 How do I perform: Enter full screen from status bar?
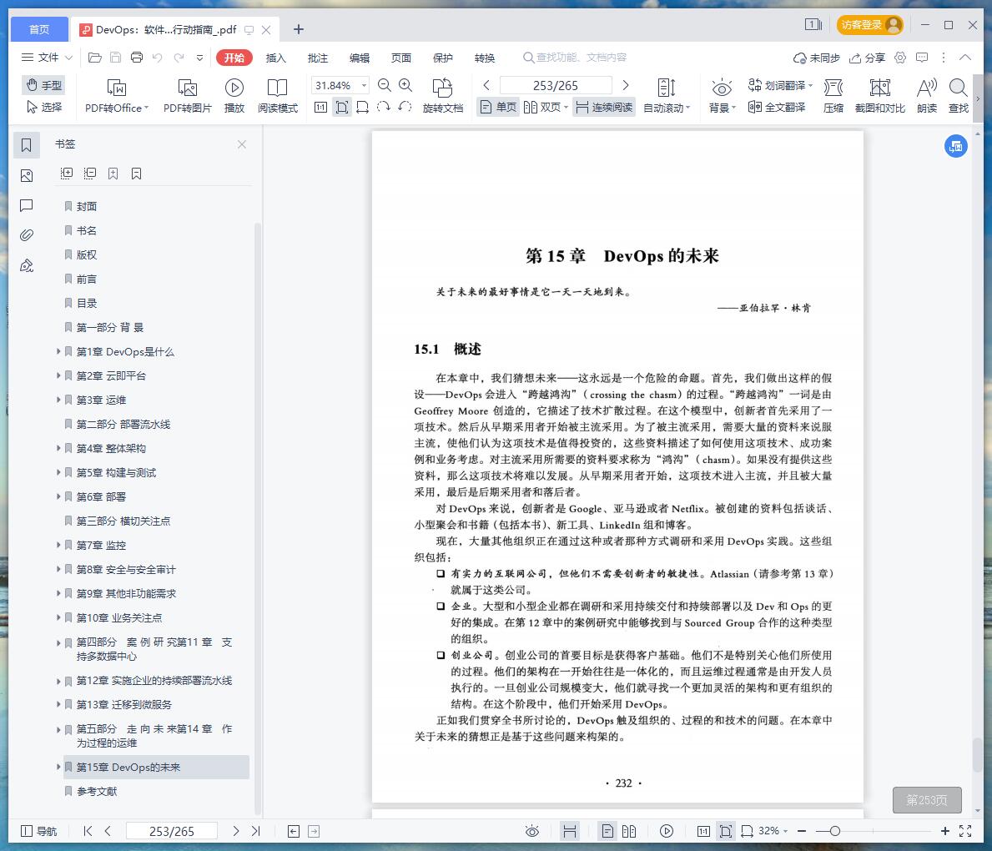click(x=964, y=831)
